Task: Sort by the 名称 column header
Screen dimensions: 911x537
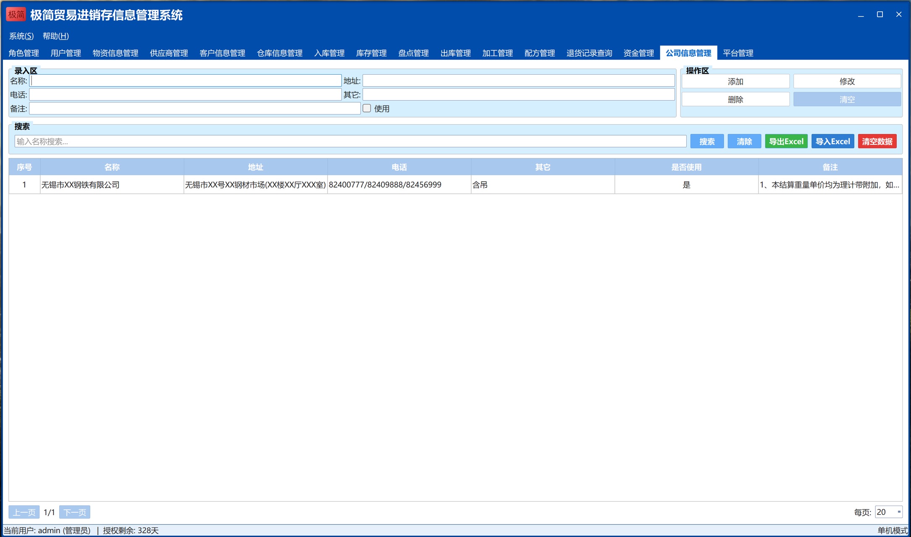Action: pos(112,167)
